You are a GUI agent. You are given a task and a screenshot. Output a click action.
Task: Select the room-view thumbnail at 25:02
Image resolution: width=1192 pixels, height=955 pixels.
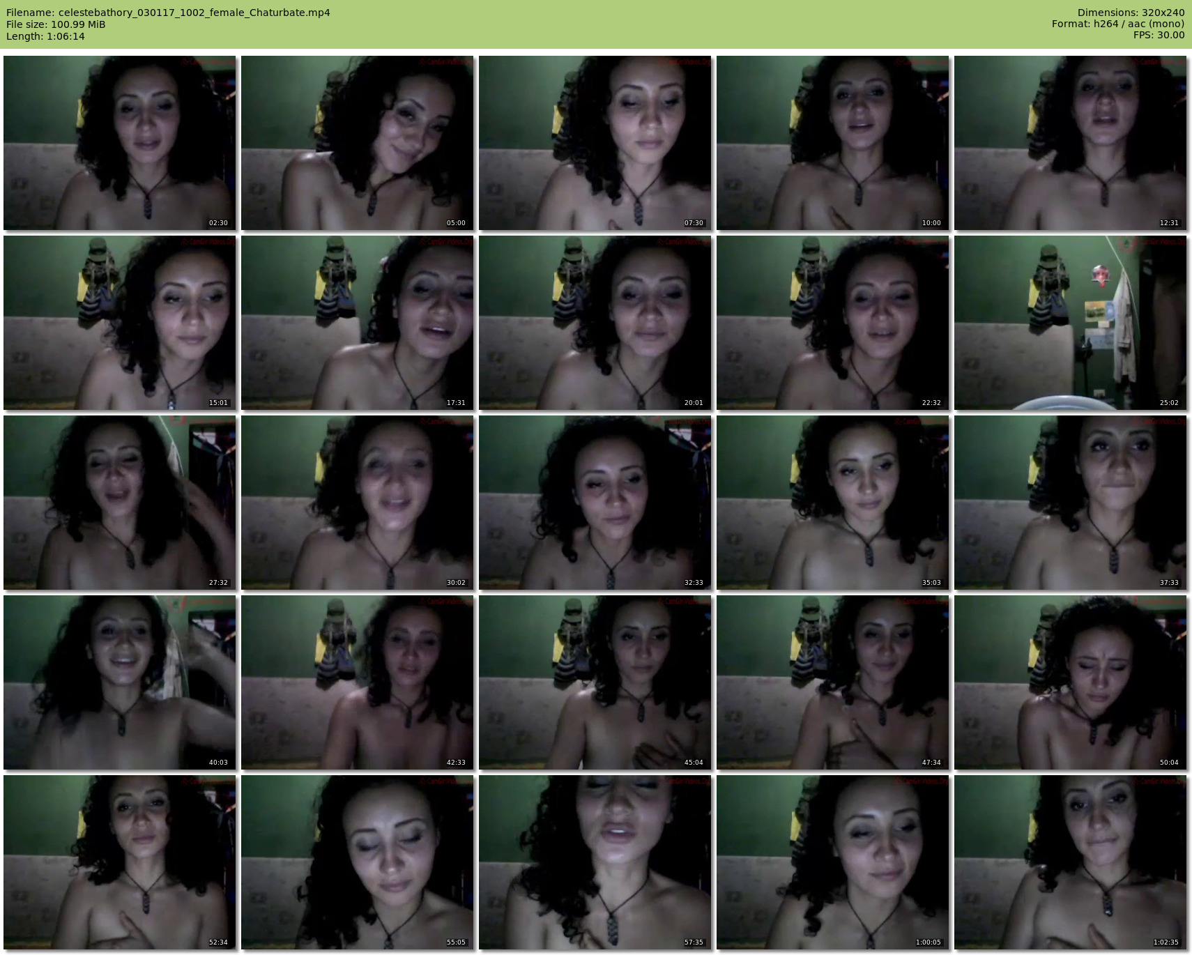1071,323
